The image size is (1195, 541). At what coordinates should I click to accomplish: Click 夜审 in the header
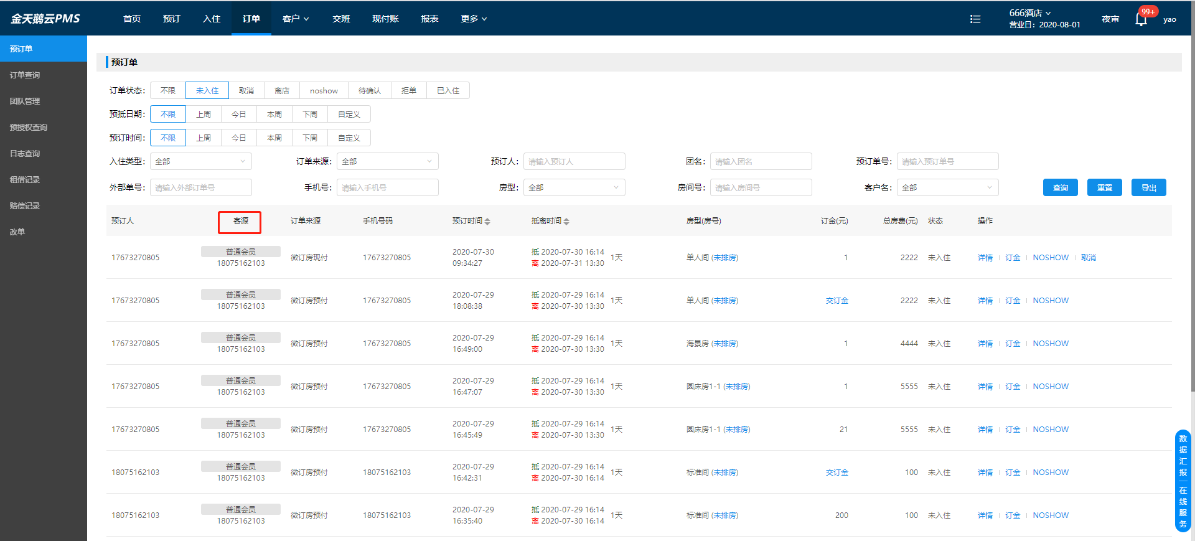click(1110, 19)
